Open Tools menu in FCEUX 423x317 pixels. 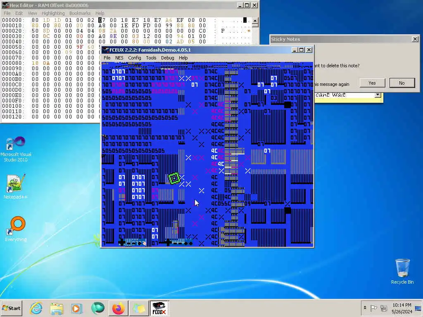pyautogui.click(x=151, y=58)
